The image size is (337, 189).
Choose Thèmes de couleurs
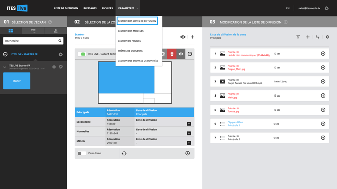[130, 51]
